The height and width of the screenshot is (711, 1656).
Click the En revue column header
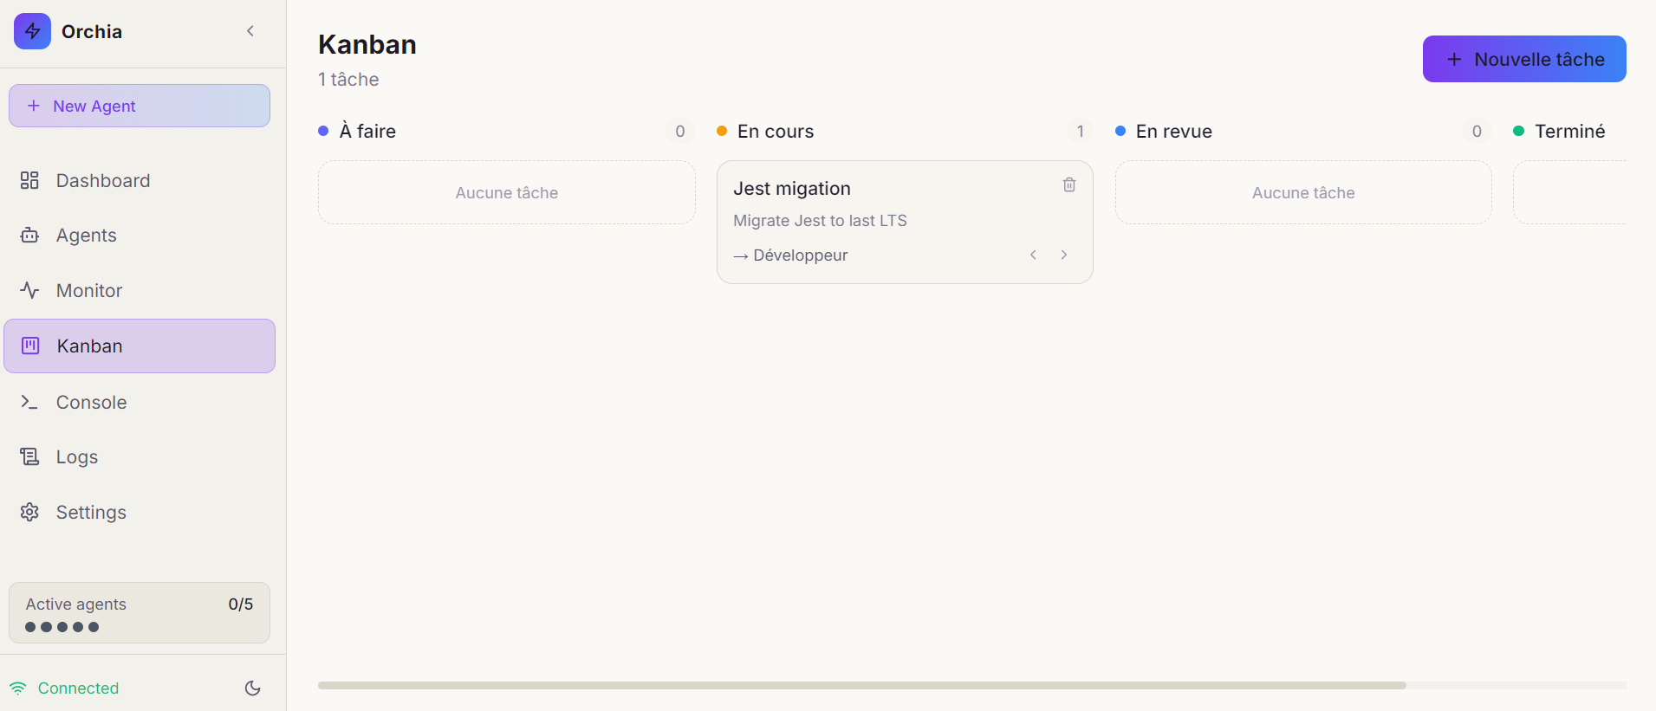[x=1174, y=132]
